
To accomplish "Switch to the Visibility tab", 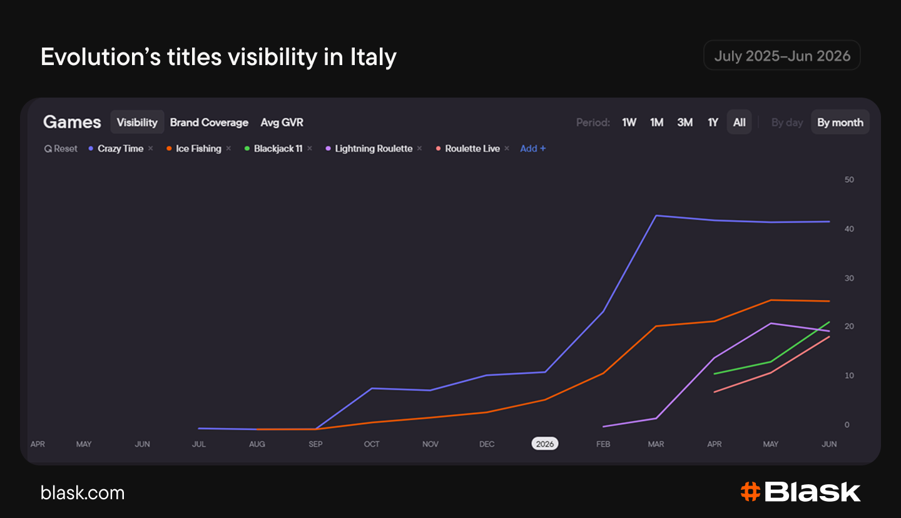I will (137, 122).
